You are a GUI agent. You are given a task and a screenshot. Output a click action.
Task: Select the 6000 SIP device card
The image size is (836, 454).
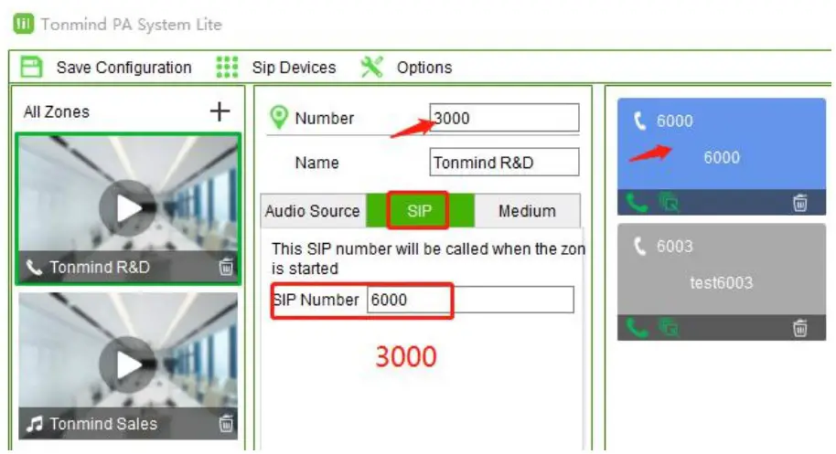coord(722,156)
